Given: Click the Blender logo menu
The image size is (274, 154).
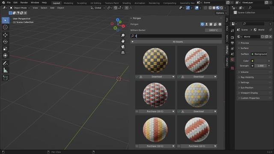Looking at the screenshot, I should click(x=3, y=3).
